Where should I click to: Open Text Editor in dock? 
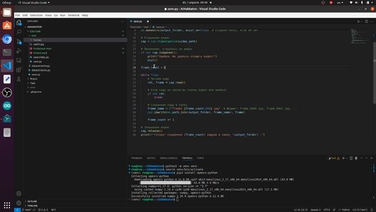tap(7, 79)
